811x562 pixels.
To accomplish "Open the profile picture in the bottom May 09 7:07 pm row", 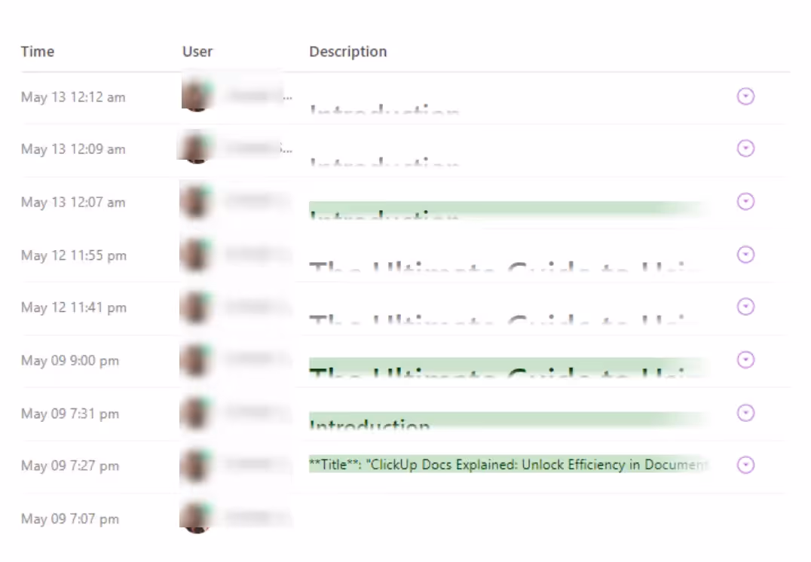I will 196,515.
